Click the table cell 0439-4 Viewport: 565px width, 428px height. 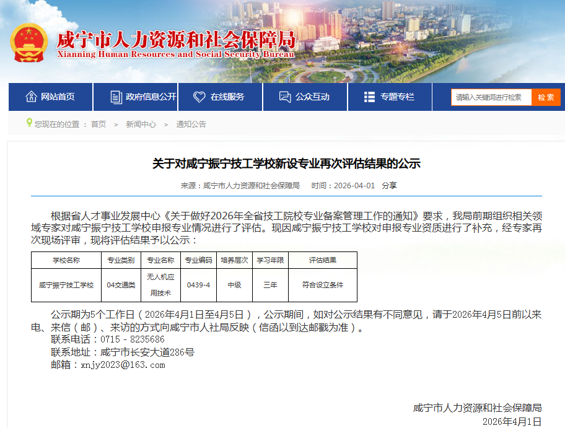point(198,286)
